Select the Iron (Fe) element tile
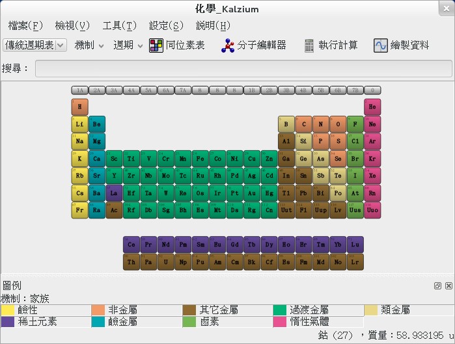455x344 pixels. pyautogui.click(x=200, y=159)
